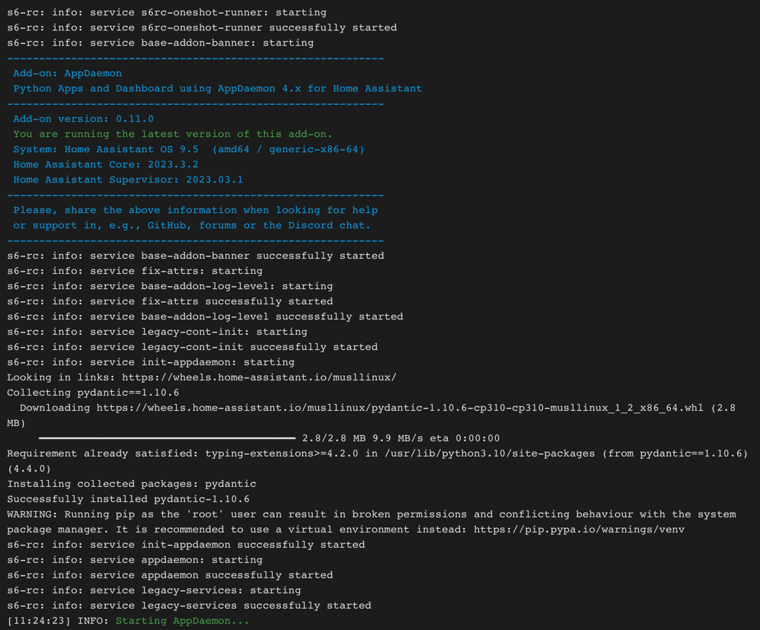Click "legacy-services successfully started" log line
This screenshot has height=630, width=760.
[x=189, y=606]
